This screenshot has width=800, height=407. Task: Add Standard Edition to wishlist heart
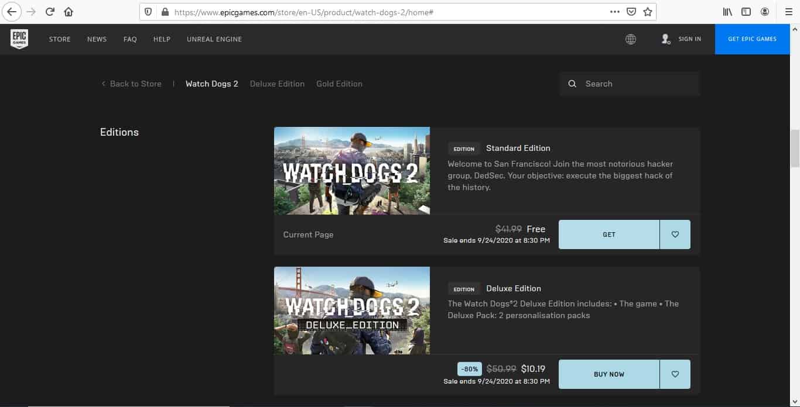[x=675, y=234]
